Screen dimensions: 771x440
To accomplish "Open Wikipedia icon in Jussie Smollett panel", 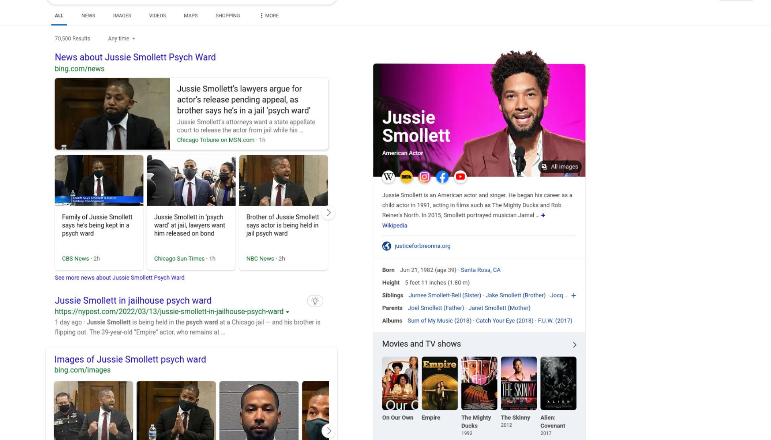I will tap(388, 176).
